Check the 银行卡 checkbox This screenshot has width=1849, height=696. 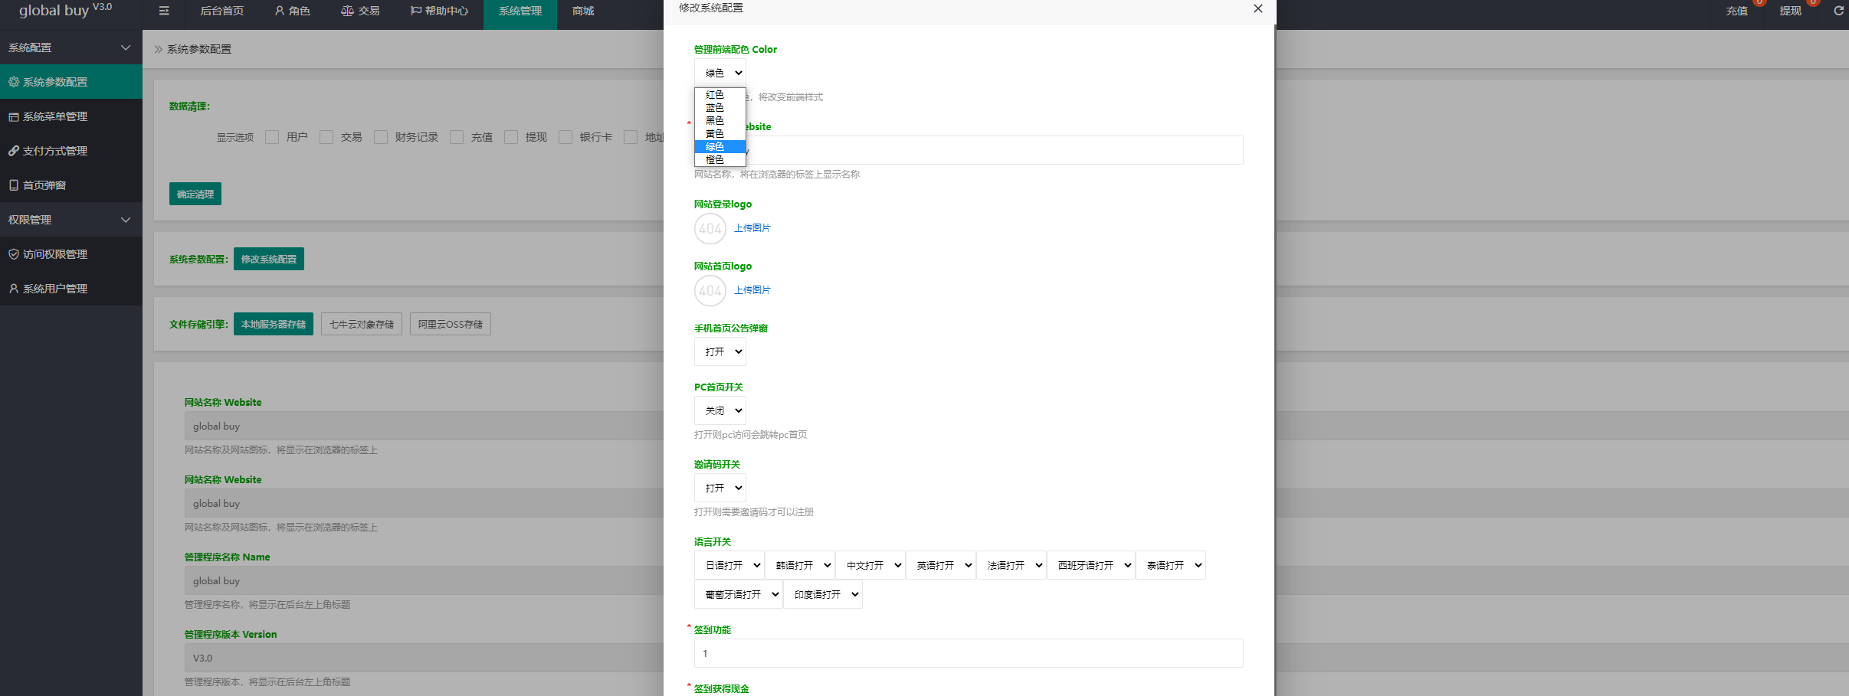click(566, 137)
